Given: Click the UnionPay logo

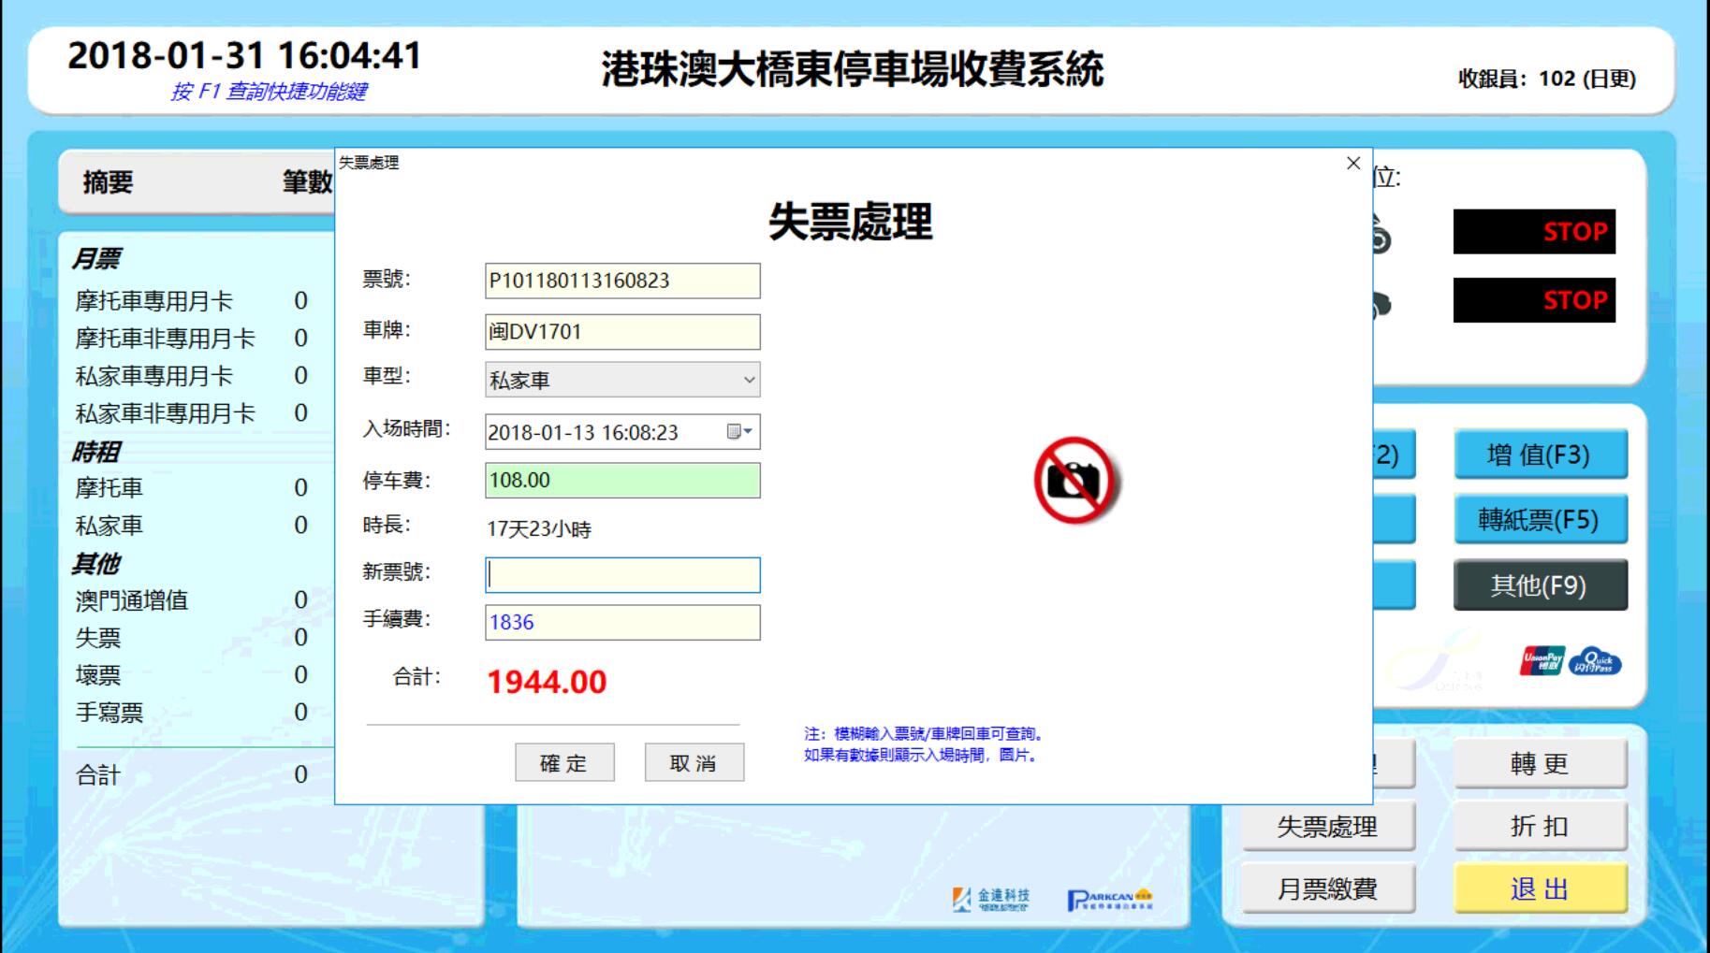Looking at the screenshot, I should (x=1542, y=661).
